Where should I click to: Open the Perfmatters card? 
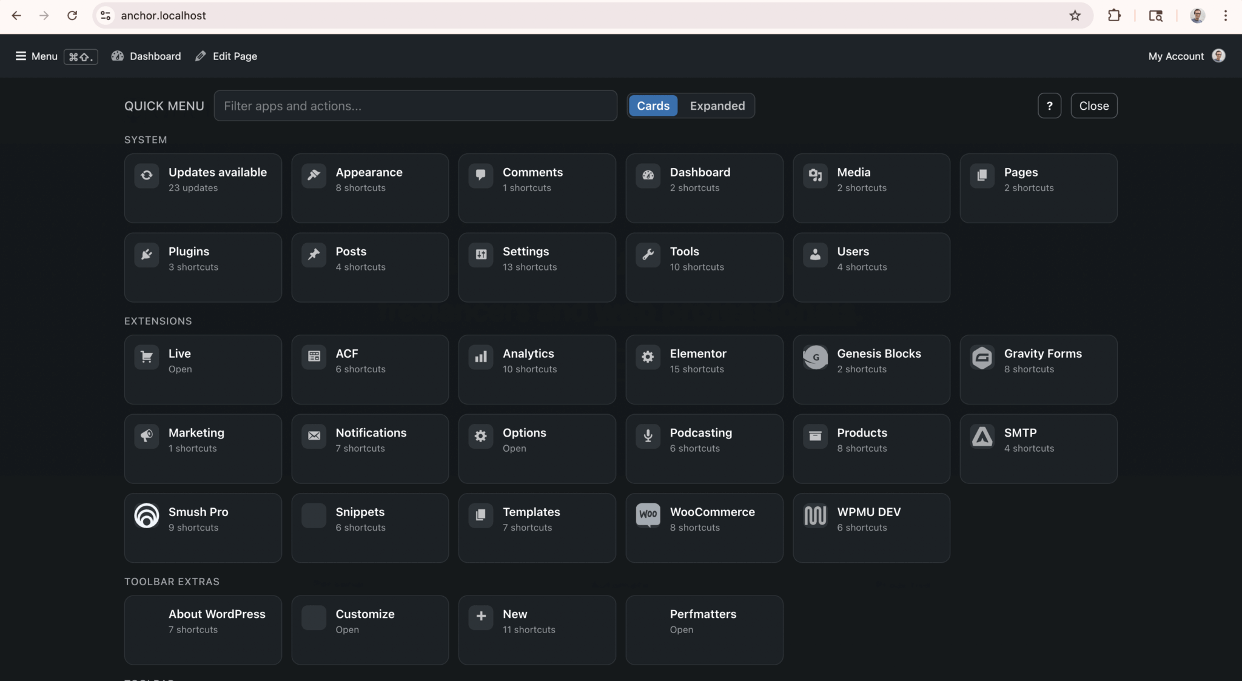click(704, 629)
